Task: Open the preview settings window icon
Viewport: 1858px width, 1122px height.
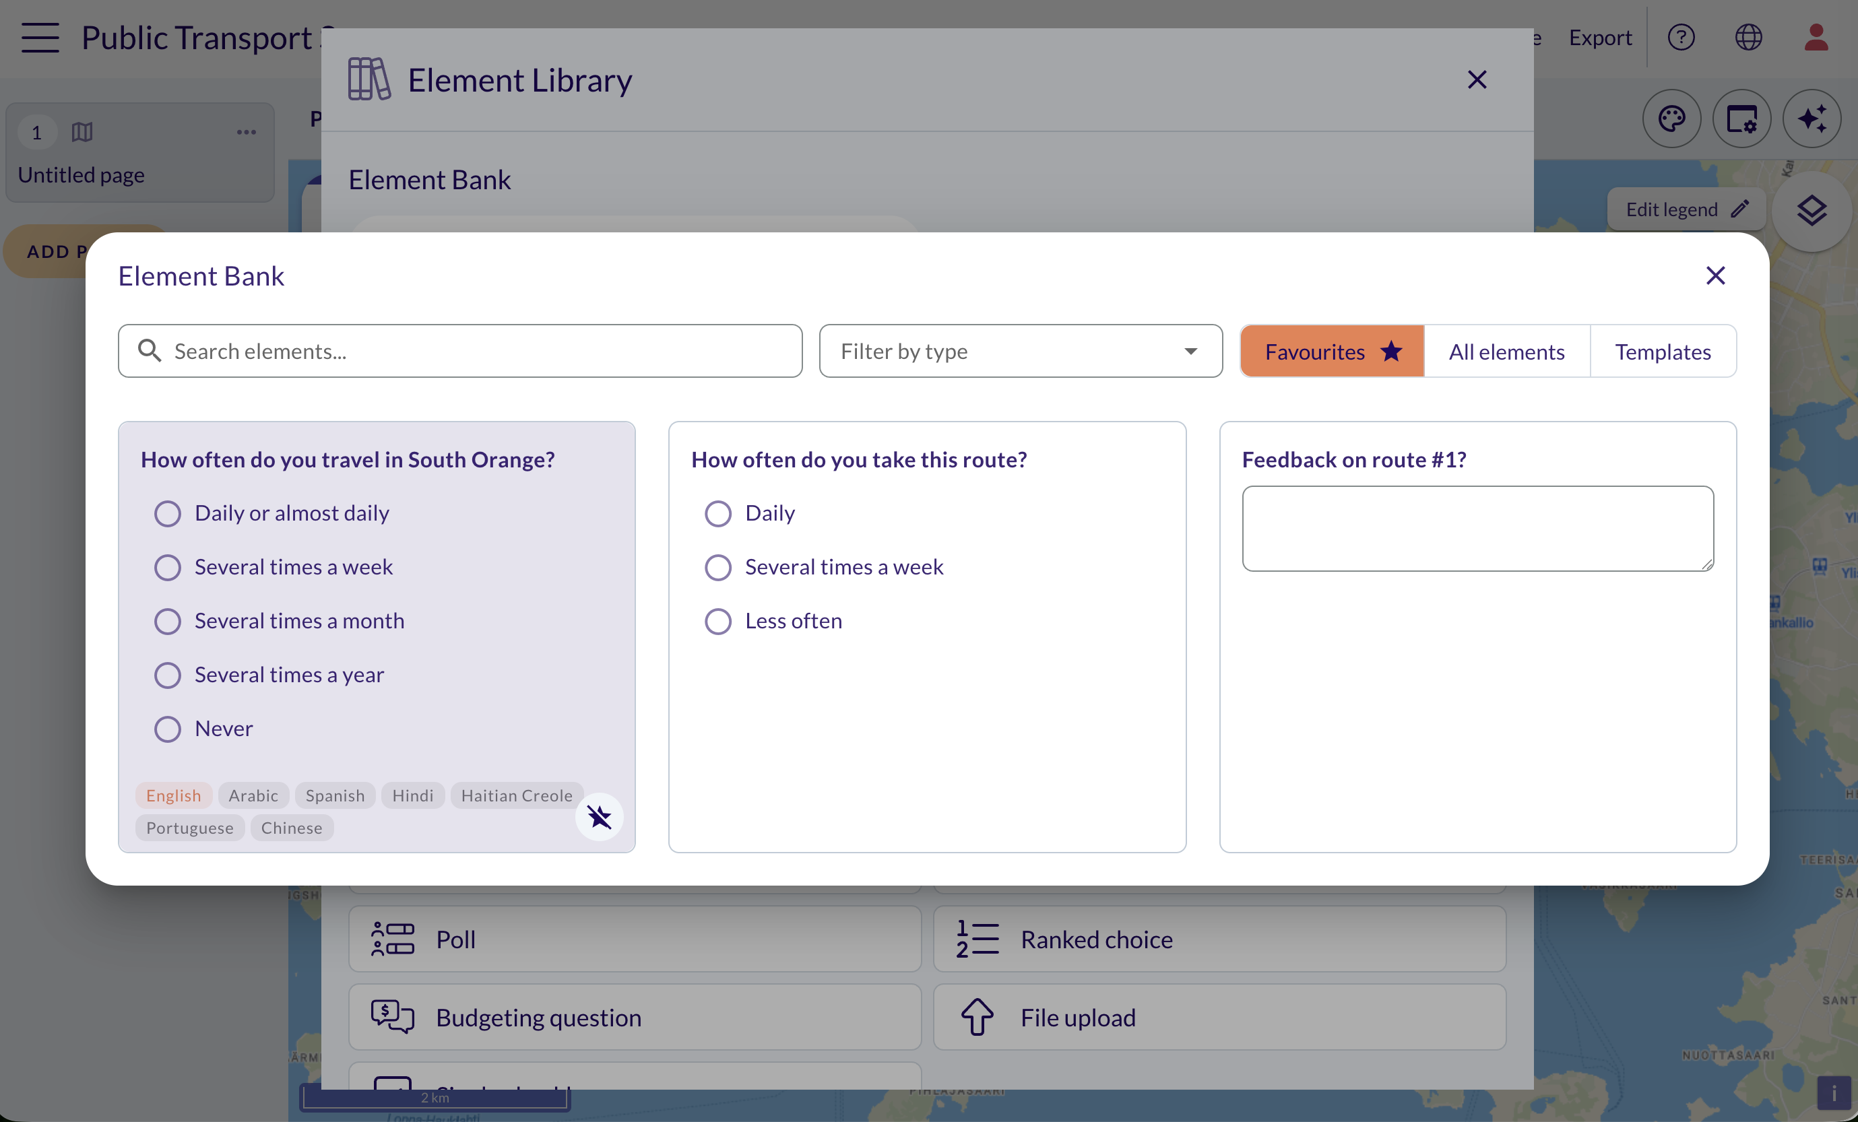Action: tap(1741, 119)
